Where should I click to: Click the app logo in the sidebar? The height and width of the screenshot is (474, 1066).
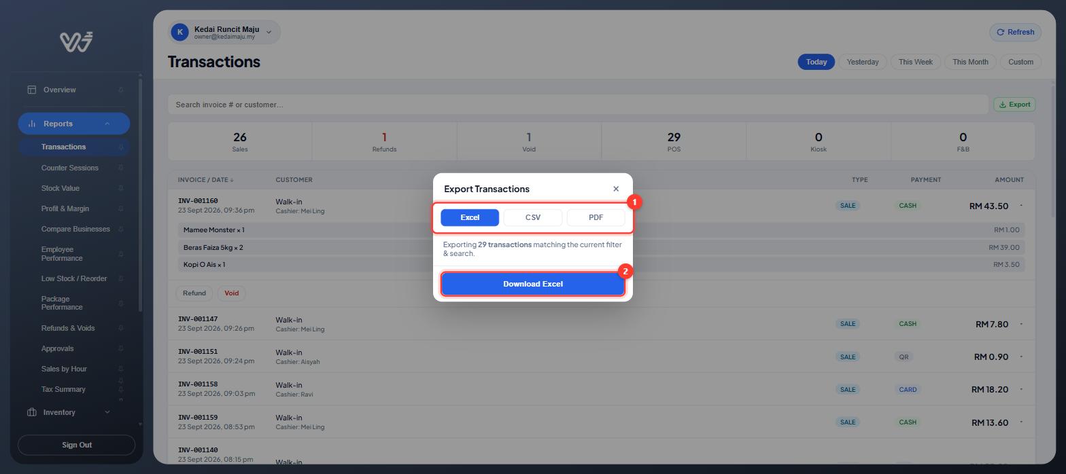pyautogui.click(x=76, y=41)
